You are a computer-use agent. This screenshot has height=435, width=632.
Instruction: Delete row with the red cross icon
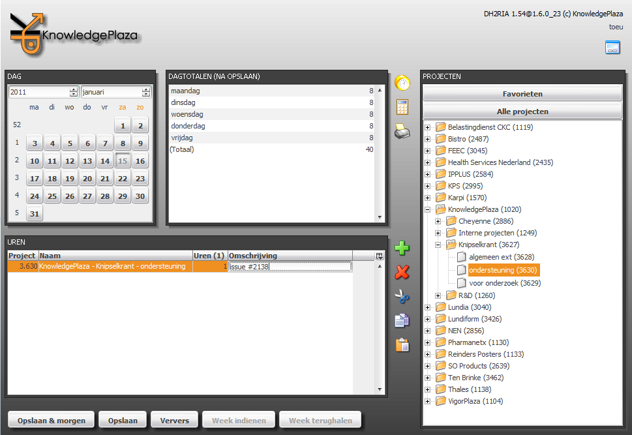click(402, 272)
